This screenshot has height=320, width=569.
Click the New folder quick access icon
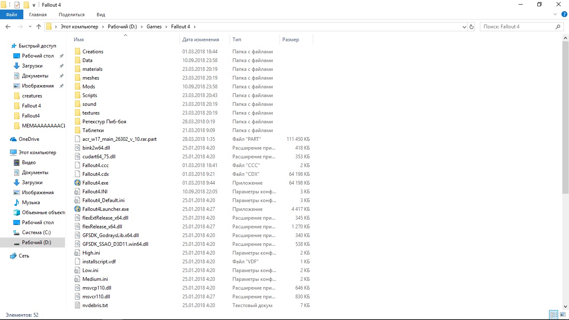click(x=26, y=5)
